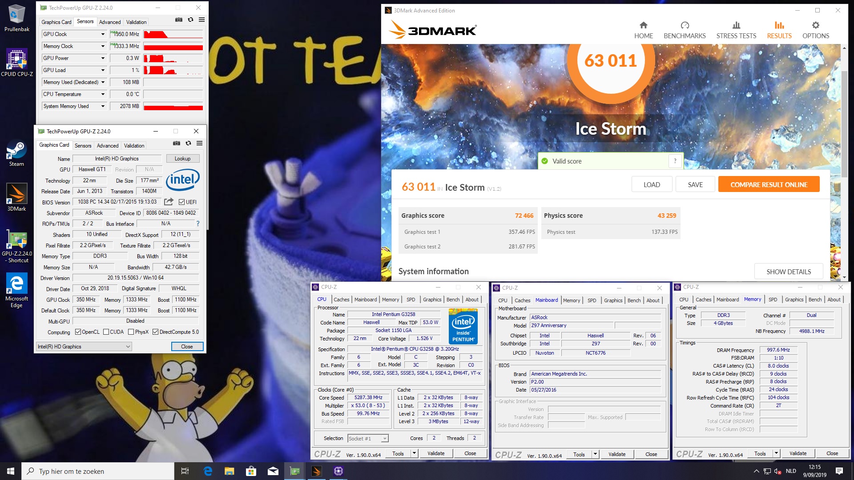
Task: Toggle DirectCompute 5.0 checkbox in GPU-Z
Action: (x=155, y=332)
